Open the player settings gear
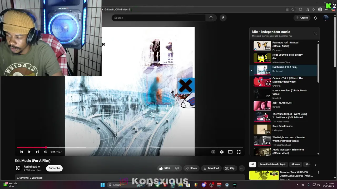The height and width of the screenshot is (189, 337). point(222,152)
